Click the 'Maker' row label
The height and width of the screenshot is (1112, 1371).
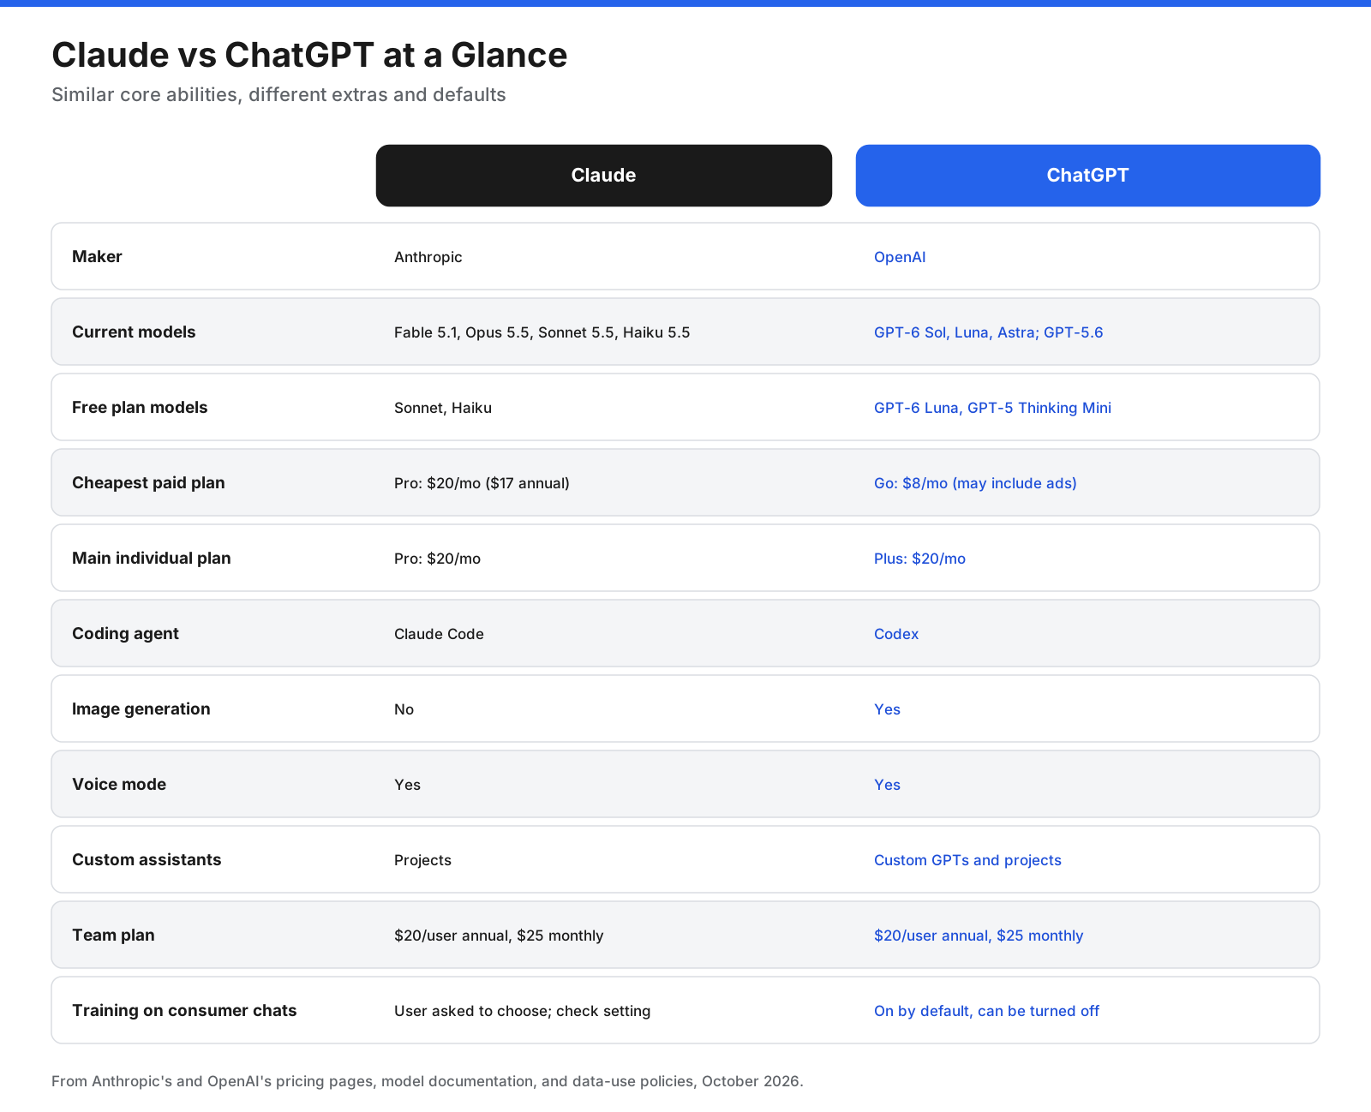point(97,257)
